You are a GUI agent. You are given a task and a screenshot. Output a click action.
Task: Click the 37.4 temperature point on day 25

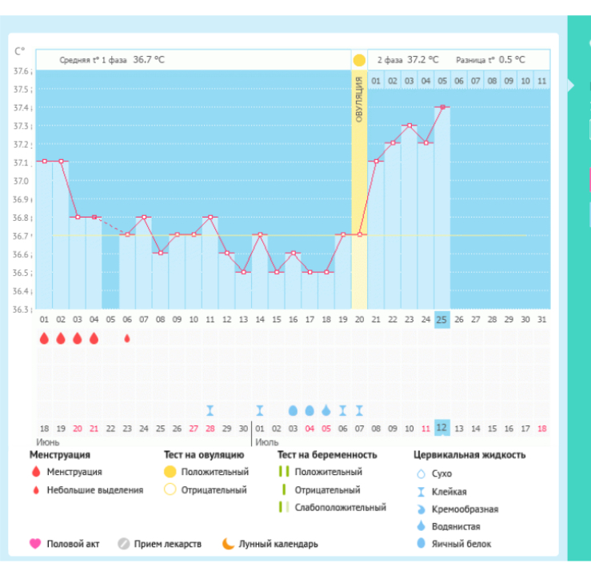[442, 106]
